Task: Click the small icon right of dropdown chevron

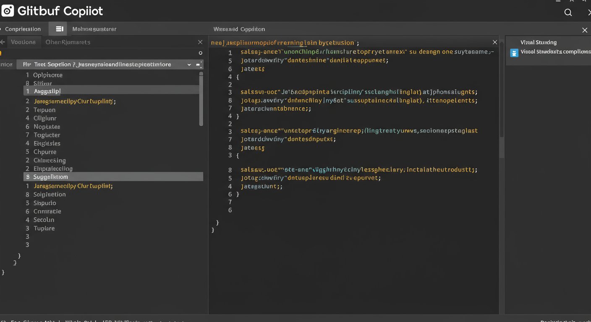Action: (x=199, y=65)
